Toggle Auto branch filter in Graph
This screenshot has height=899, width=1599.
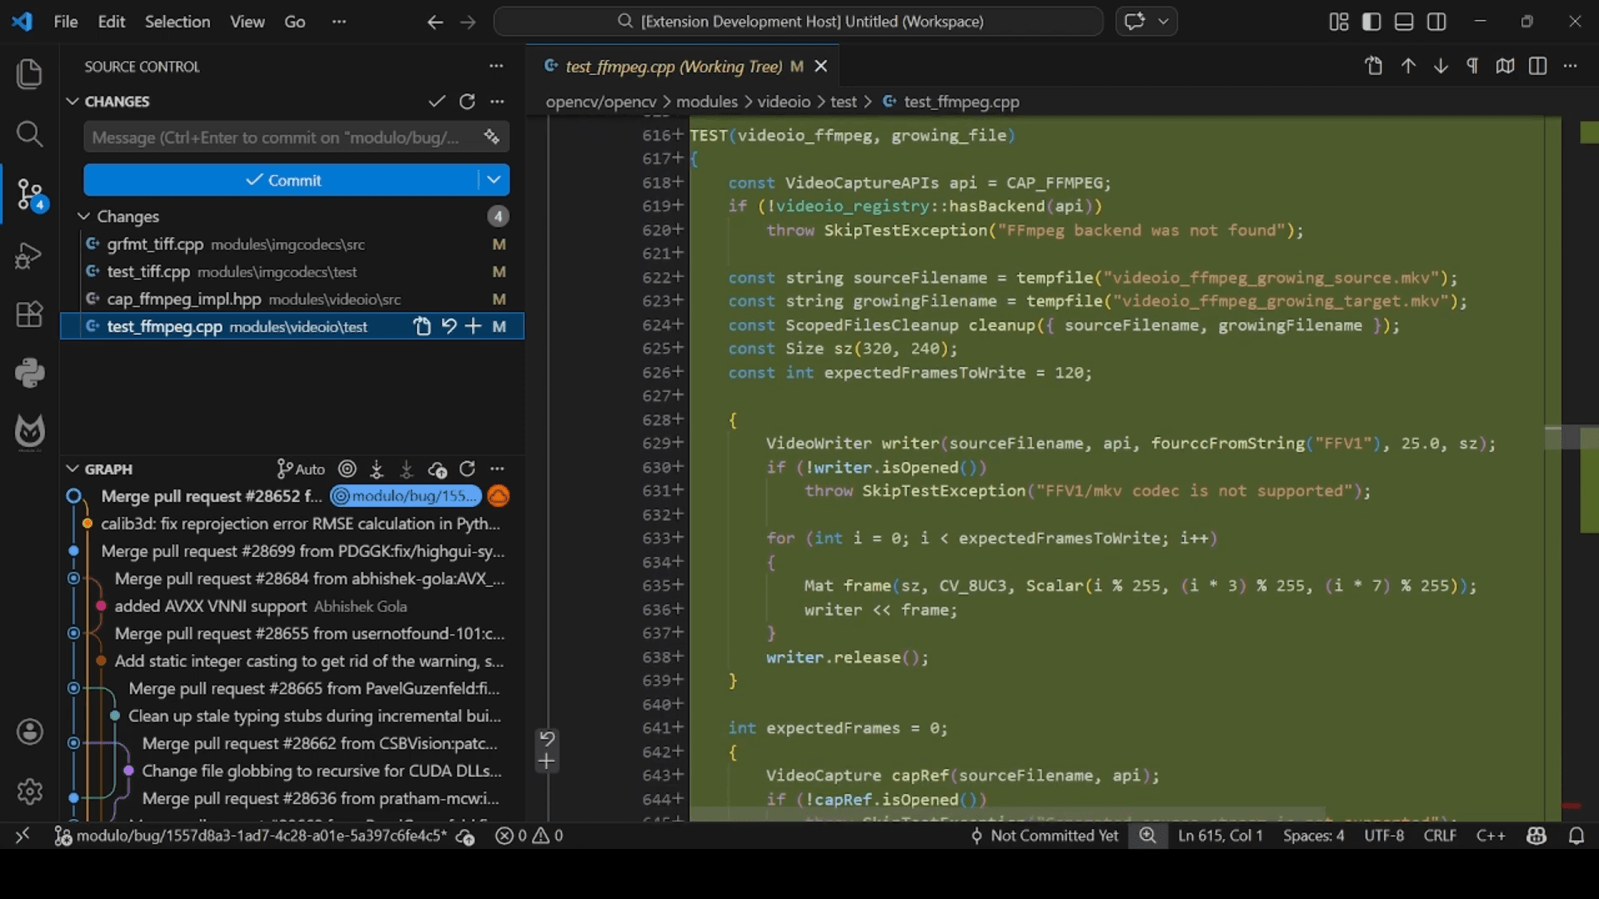tap(301, 469)
